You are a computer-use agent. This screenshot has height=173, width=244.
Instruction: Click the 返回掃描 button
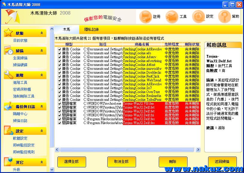pyautogui.click(x=222, y=162)
